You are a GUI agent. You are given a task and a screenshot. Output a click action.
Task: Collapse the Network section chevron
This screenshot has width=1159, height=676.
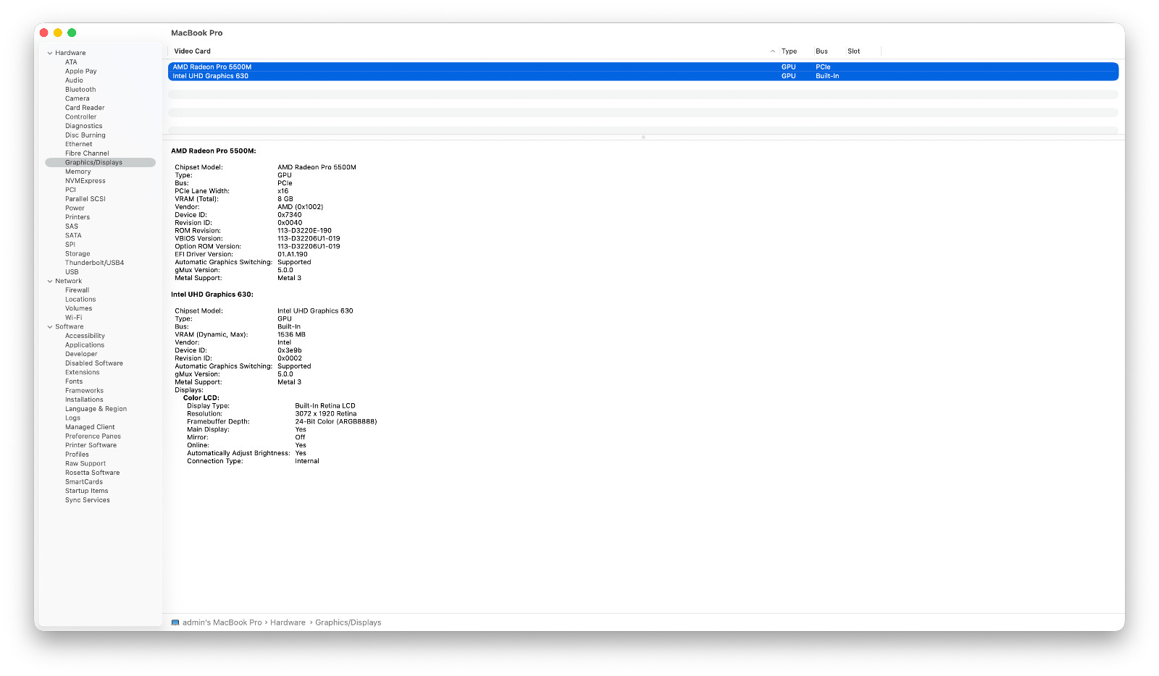coord(50,281)
